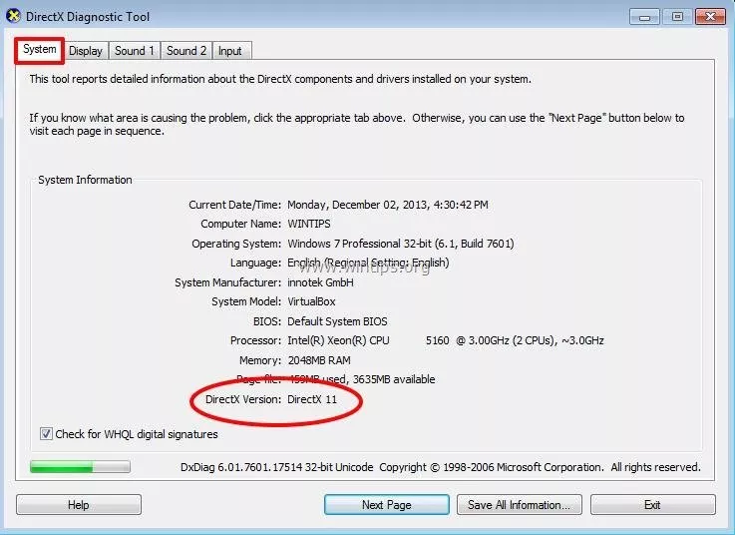Exit the diagnostic tool

point(653,505)
